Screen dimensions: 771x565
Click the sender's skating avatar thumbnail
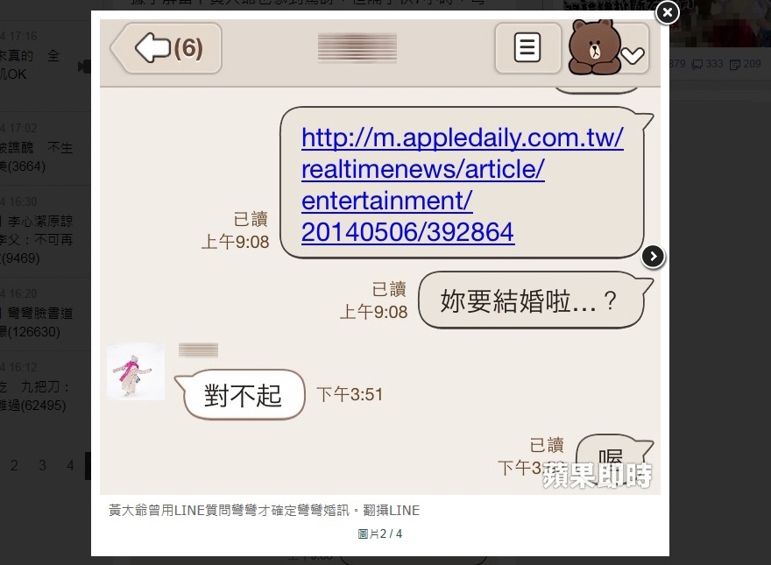[x=136, y=371]
